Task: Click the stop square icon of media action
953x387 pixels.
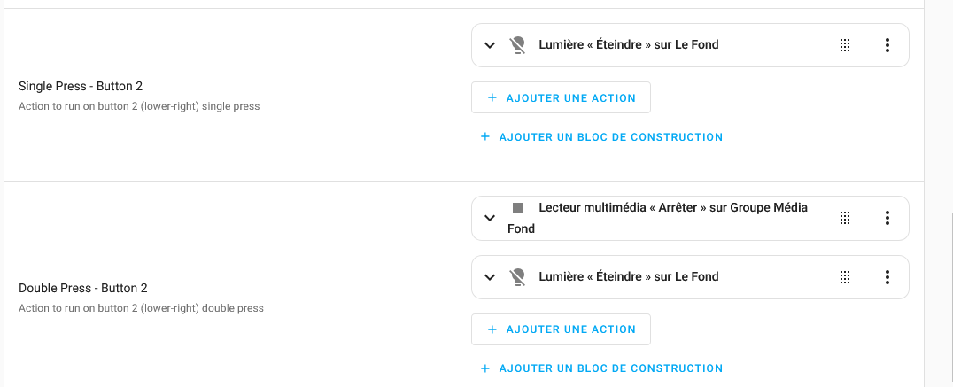Action: (518, 208)
